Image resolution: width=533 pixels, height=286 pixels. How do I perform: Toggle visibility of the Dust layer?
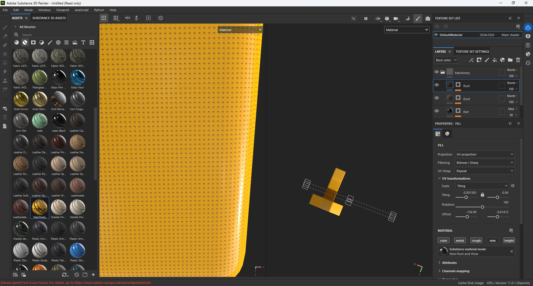click(437, 98)
